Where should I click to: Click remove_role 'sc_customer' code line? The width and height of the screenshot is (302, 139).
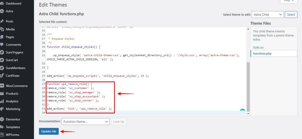70,88
